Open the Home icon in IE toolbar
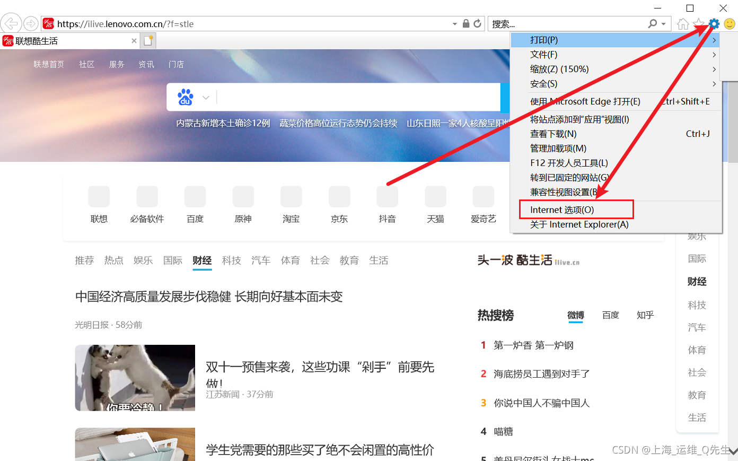Image resolution: width=738 pixels, height=461 pixels. 683,24
